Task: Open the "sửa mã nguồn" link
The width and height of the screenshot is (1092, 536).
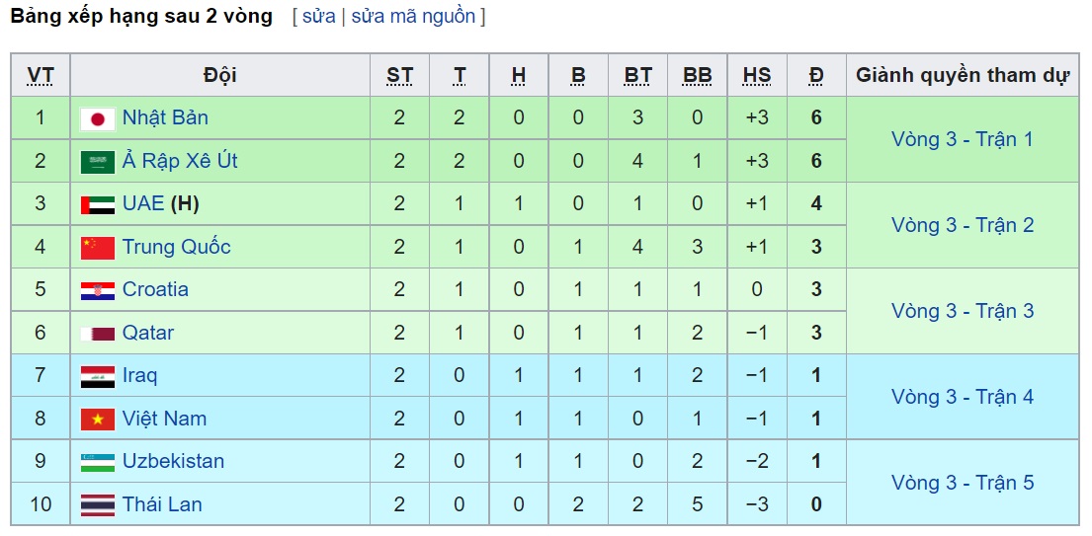Action: point(413,17)
